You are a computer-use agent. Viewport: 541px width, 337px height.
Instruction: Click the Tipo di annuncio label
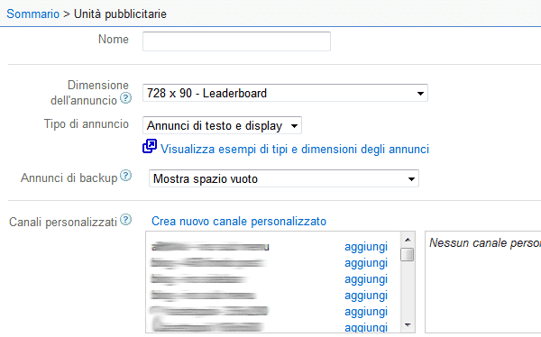[87, 123]
